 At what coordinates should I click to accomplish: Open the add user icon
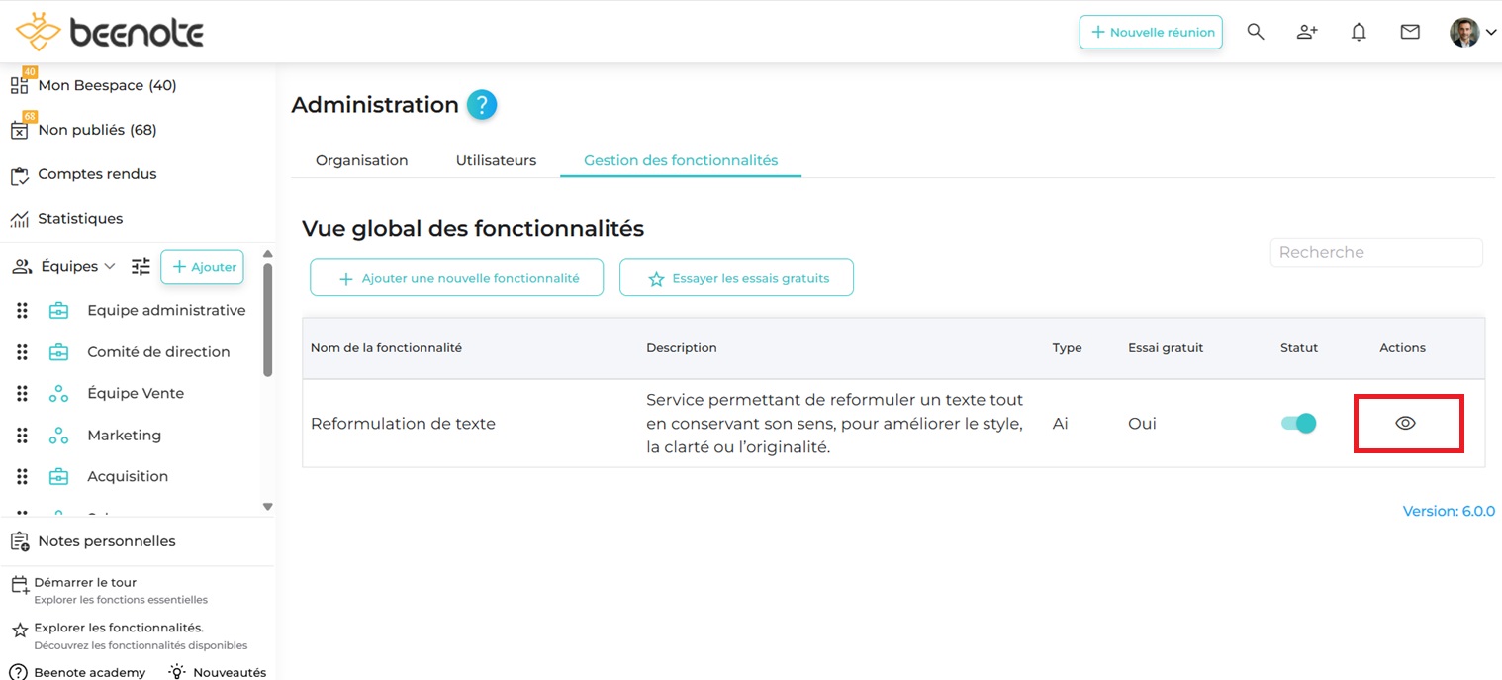[1307, 32]
